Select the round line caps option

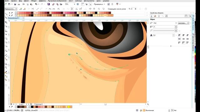[183, 39]
